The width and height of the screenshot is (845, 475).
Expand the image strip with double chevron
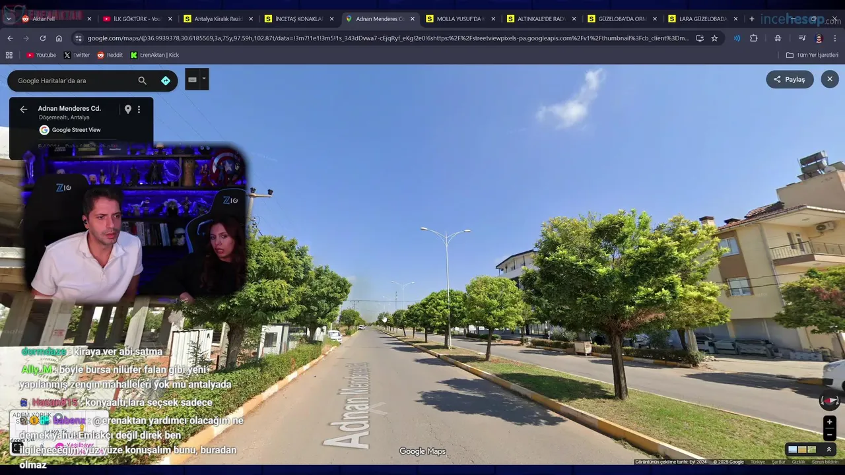[828, 449]
